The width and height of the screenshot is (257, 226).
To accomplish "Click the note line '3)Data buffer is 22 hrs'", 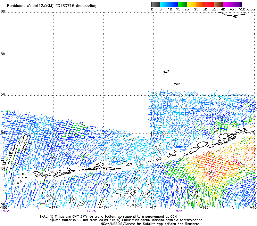I will pos(126,220).
